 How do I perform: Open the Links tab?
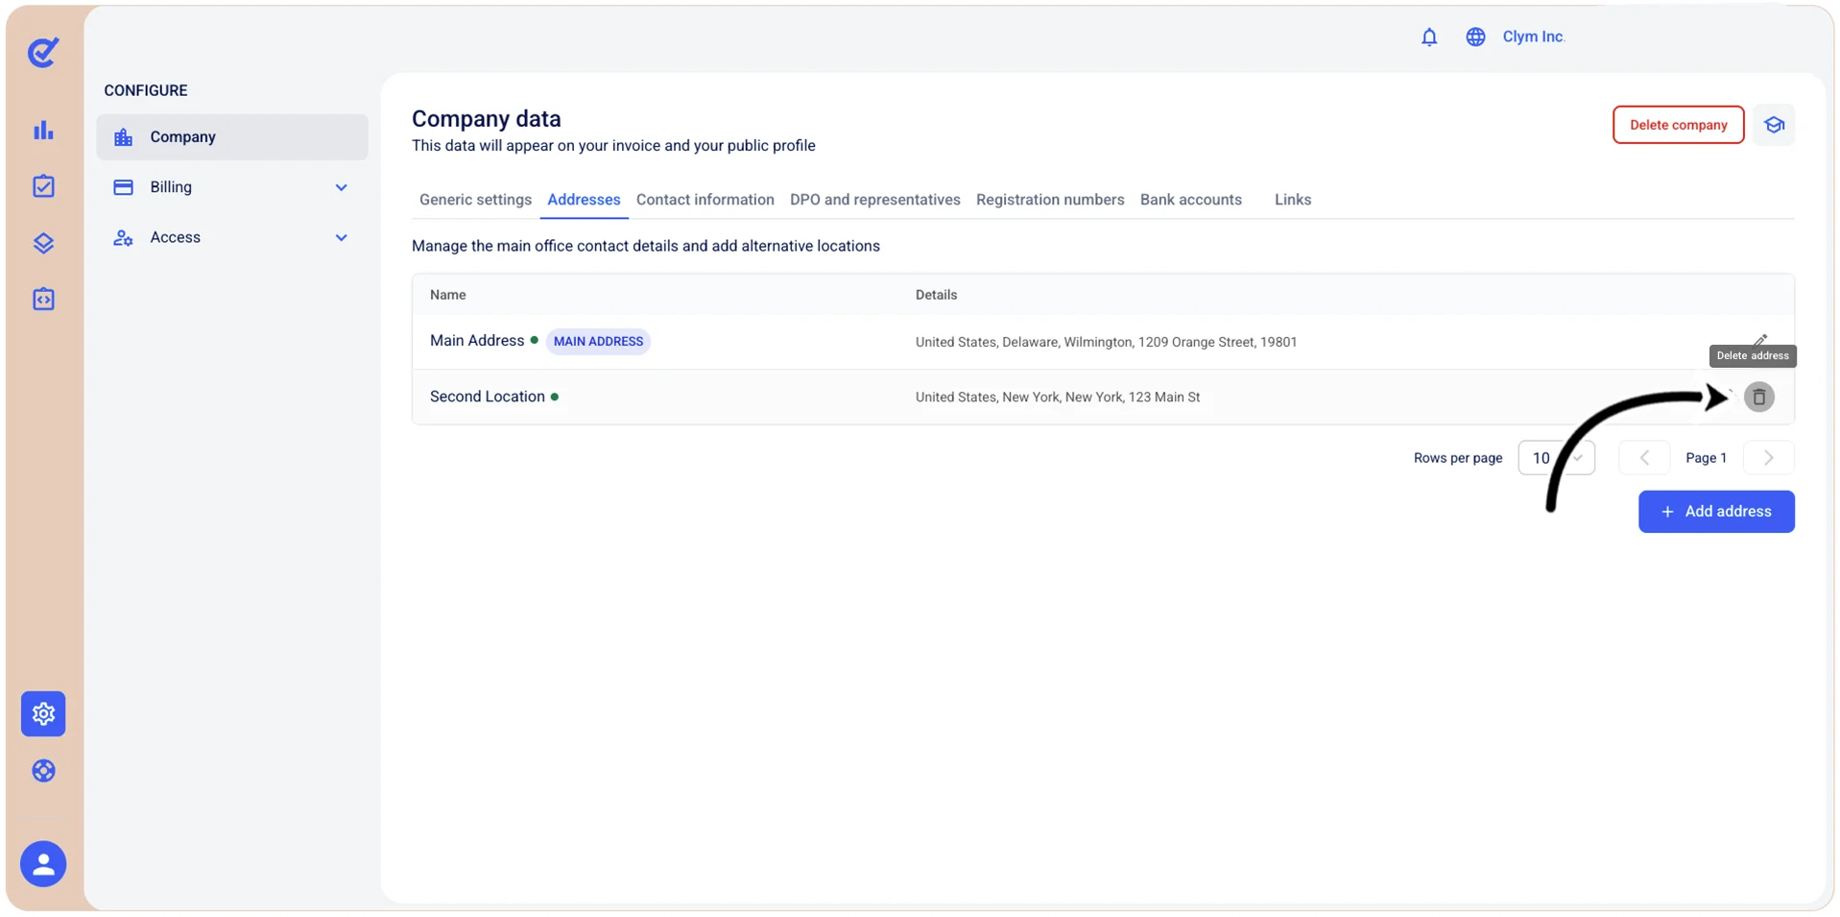tap(1292, 200)
